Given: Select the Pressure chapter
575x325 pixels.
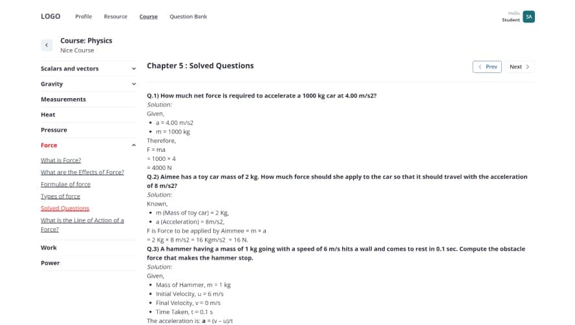Looking at the screenshot, I should tap(54, 130).
